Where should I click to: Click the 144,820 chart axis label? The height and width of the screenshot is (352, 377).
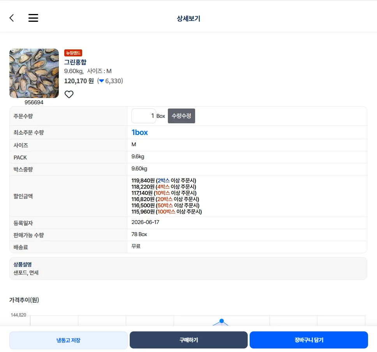point(18,315)
